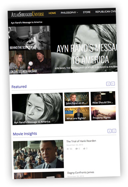Open the Home menu item
Screen dimensions: 128x187
(52, 13)
